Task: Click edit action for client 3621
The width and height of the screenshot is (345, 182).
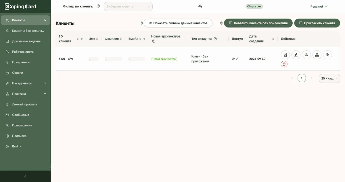Action: pos(296,55)
